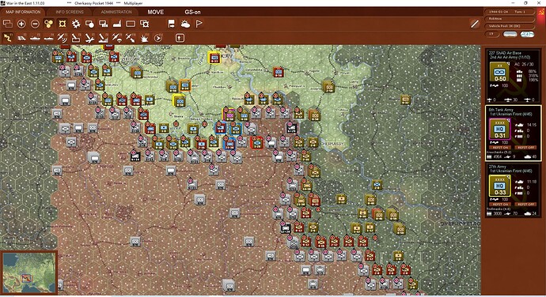Choose air transport parachute icon

pos(116,38)
